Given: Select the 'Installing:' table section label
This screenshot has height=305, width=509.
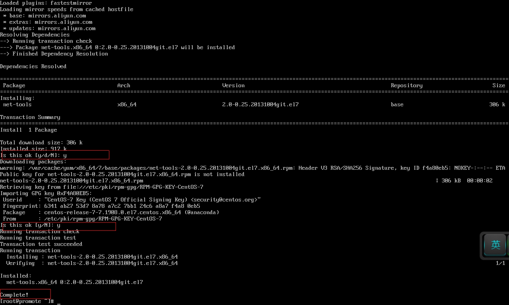Looking at the screenshot, I should click(x=17, y=98).
